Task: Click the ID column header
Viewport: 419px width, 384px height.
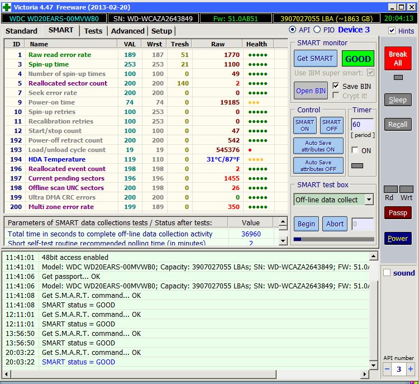Action: [x=15, y=44]
